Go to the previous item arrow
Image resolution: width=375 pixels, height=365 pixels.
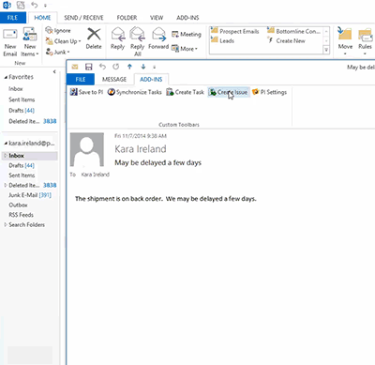(129, 67)
